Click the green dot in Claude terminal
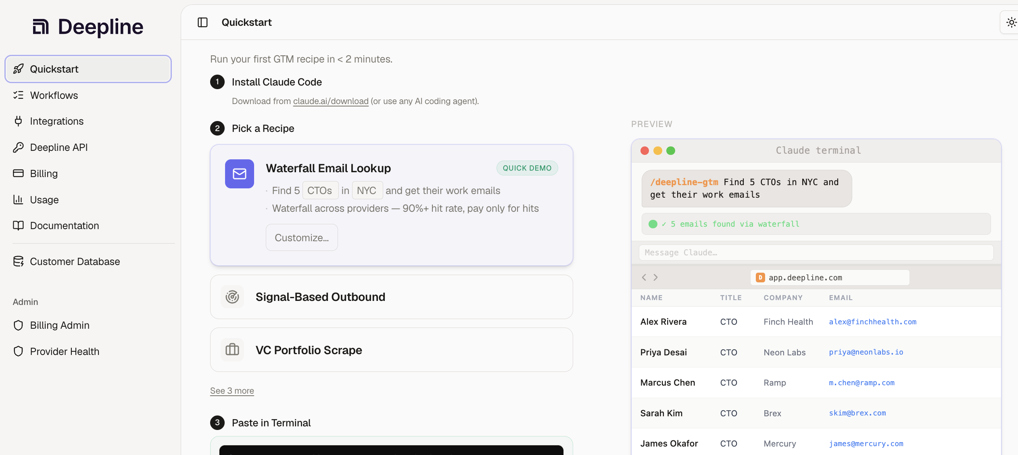1018x455 pixels. click(671, 150)
